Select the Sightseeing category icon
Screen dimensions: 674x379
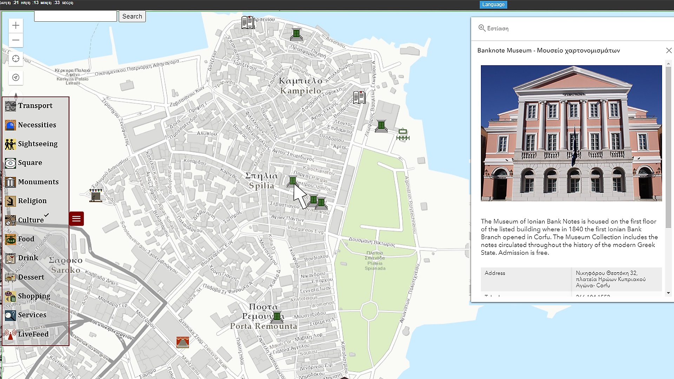10,144
